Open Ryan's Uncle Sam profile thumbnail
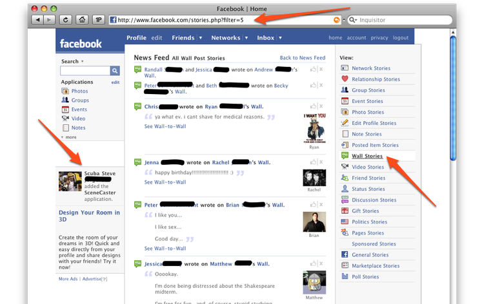 tap(314, 128)
